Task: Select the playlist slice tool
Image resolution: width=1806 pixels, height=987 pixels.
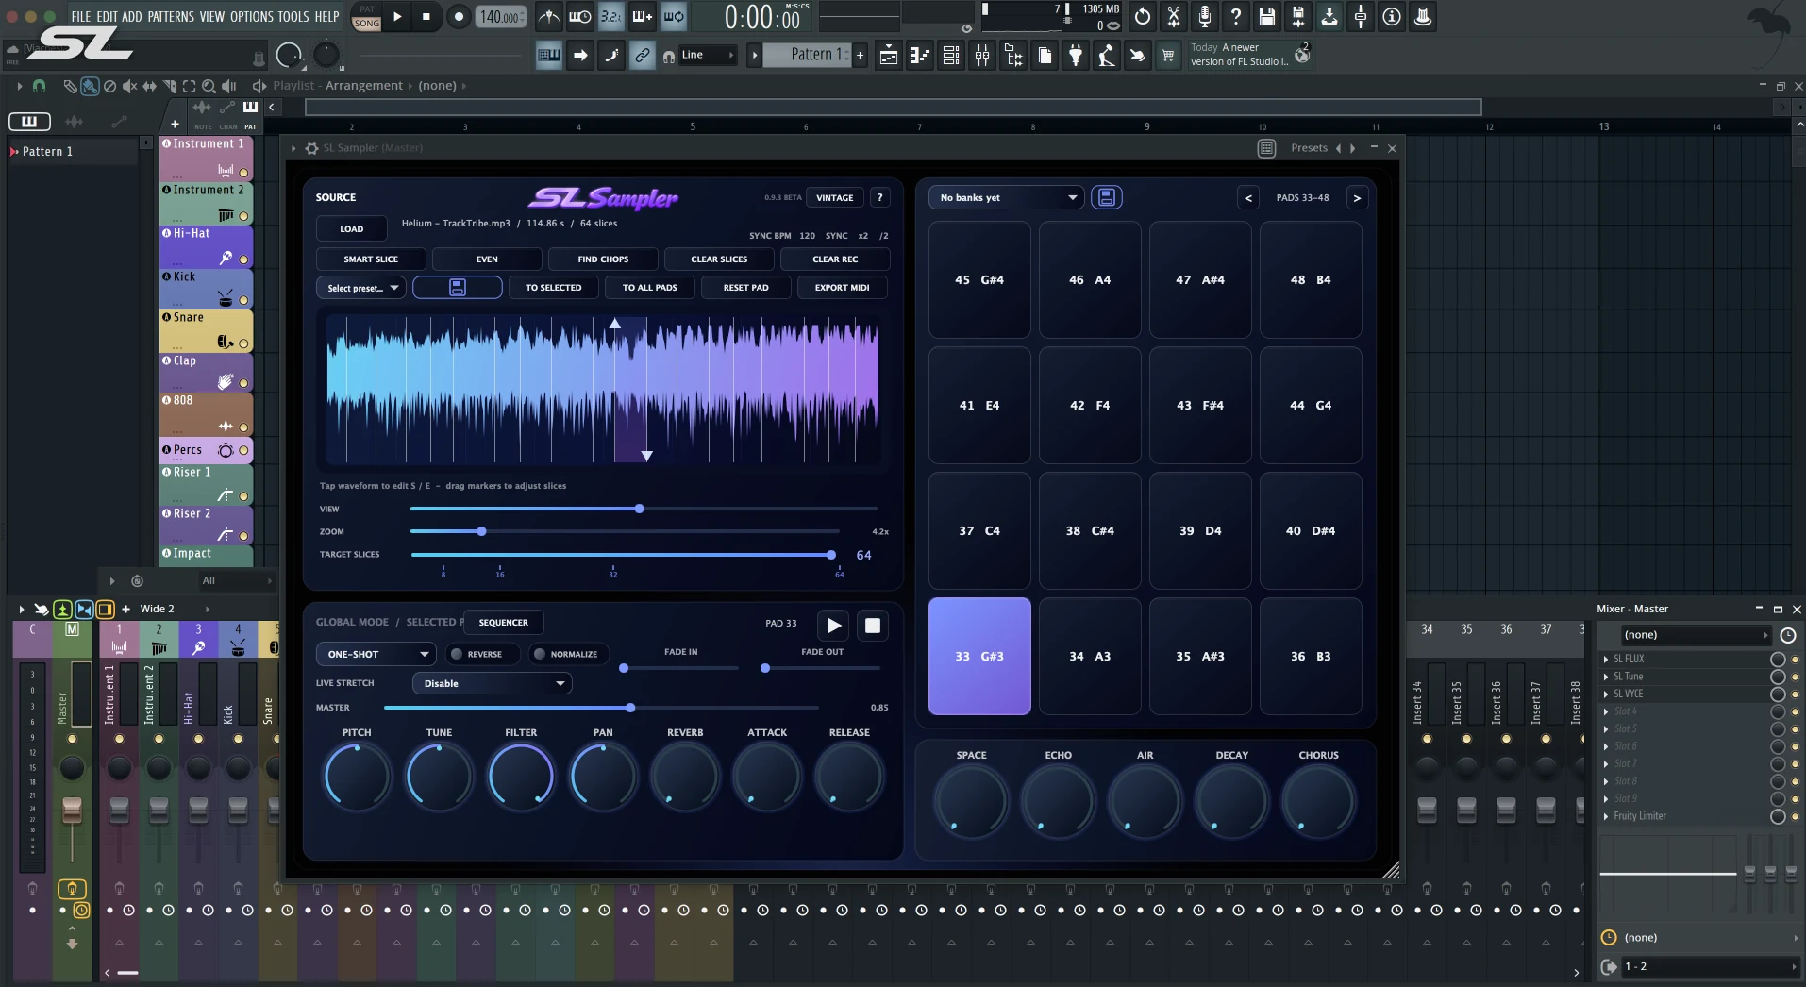Action: 170,86
